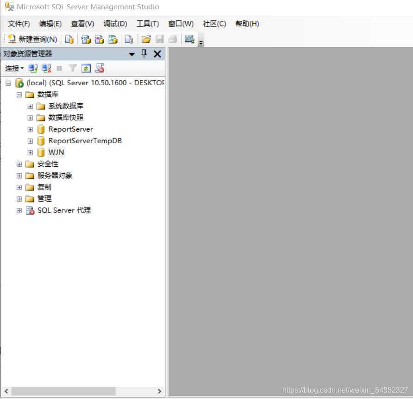Select the ReportServerTempDB database
The image size is (413, 399).
point(85,141)
